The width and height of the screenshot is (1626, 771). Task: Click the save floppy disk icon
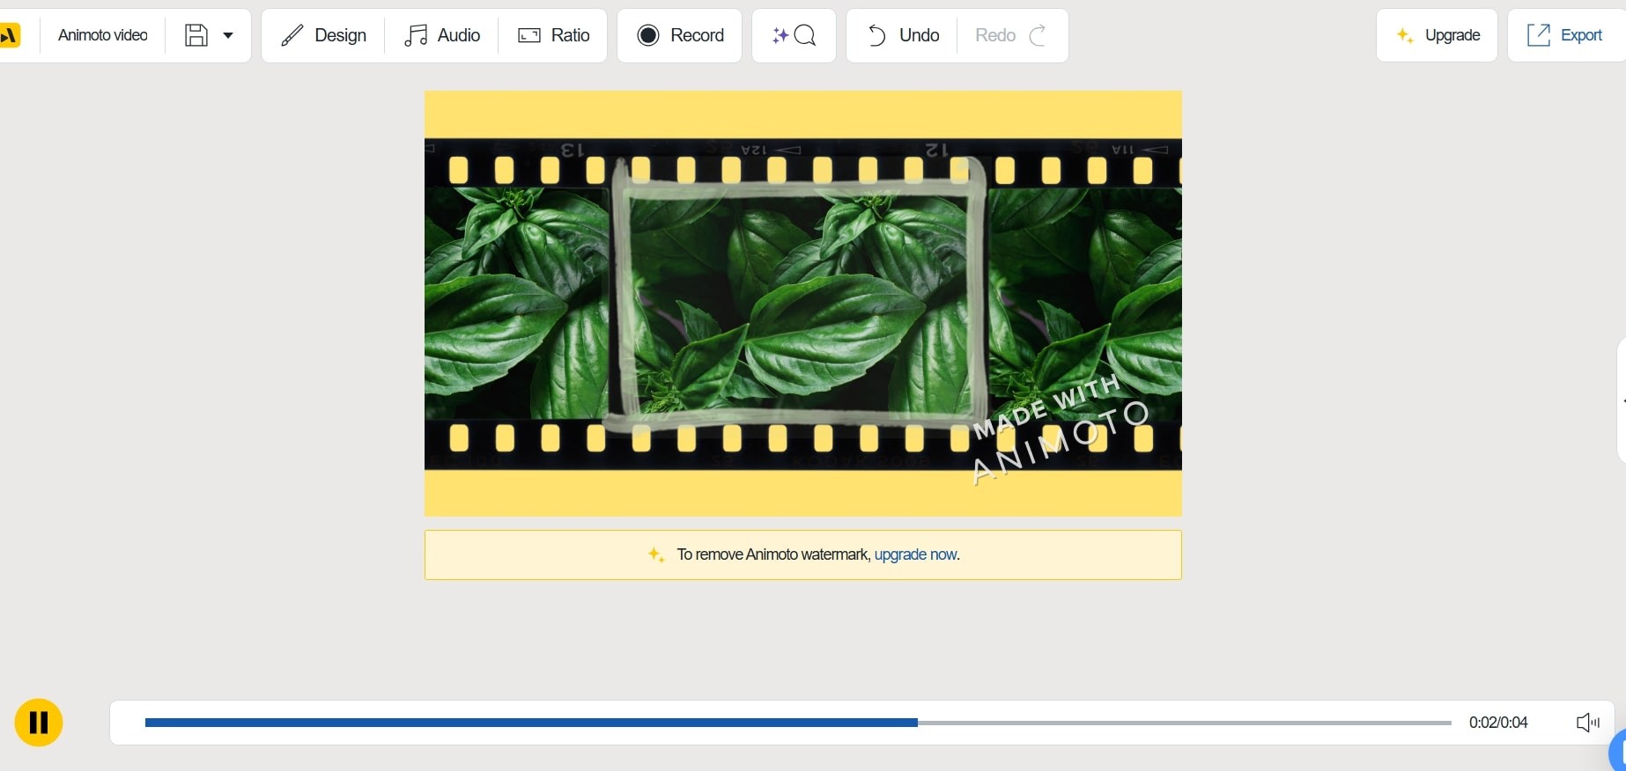point(196,35)
